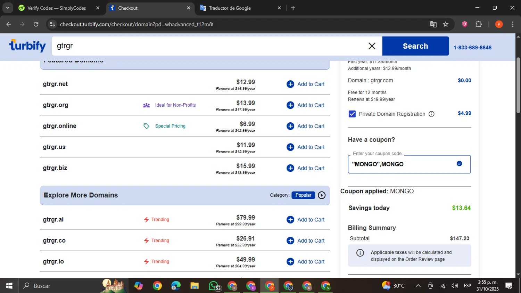Close the Traductor de Google tab
Screen dimensions: 521x293
coord(279,8)
